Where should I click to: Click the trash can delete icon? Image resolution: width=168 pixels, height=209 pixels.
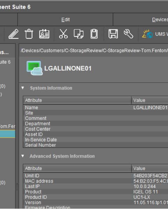pos(29,34)
